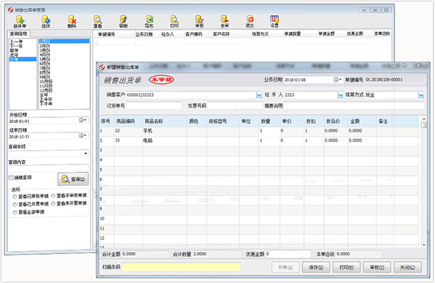Click the 保存(S) save button
Screen dimensions: 435x283
pyautogui.click(x=316, y=267)
